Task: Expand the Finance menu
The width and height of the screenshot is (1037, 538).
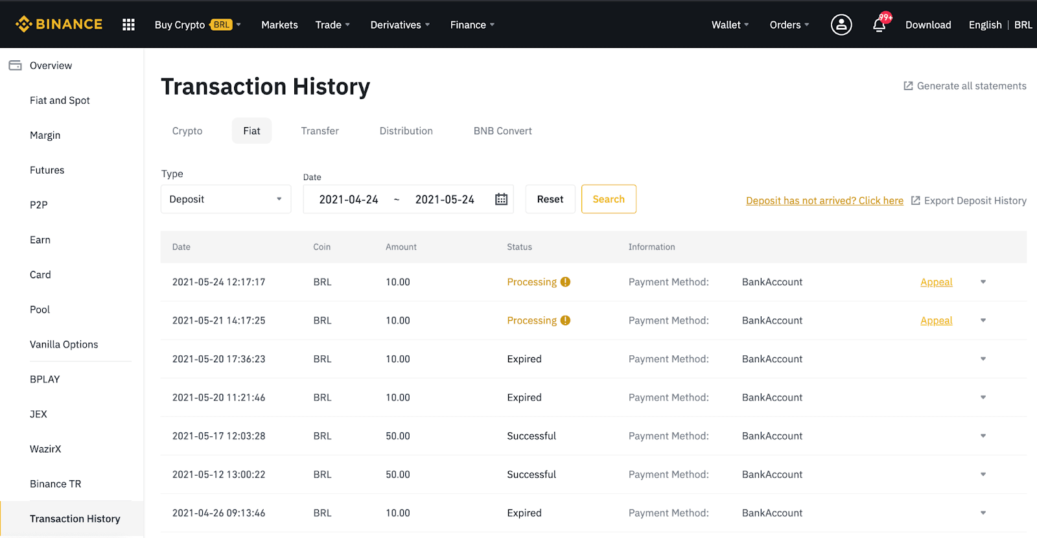Action: (472, 25)
